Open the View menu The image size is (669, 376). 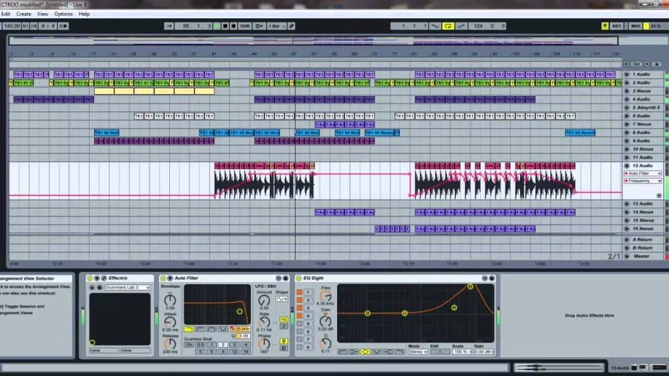(x=42, y=14)
